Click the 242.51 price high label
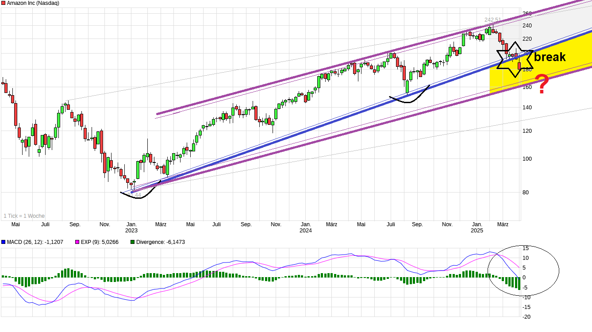592x332 pixels. tap(492, 19)
